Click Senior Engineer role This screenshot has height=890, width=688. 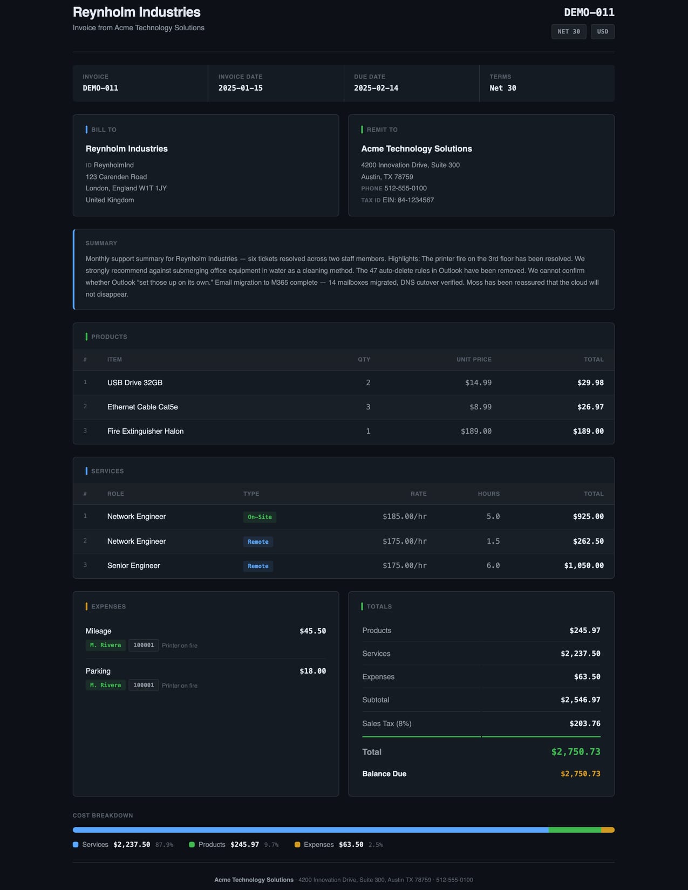click(x=133, y=565)
